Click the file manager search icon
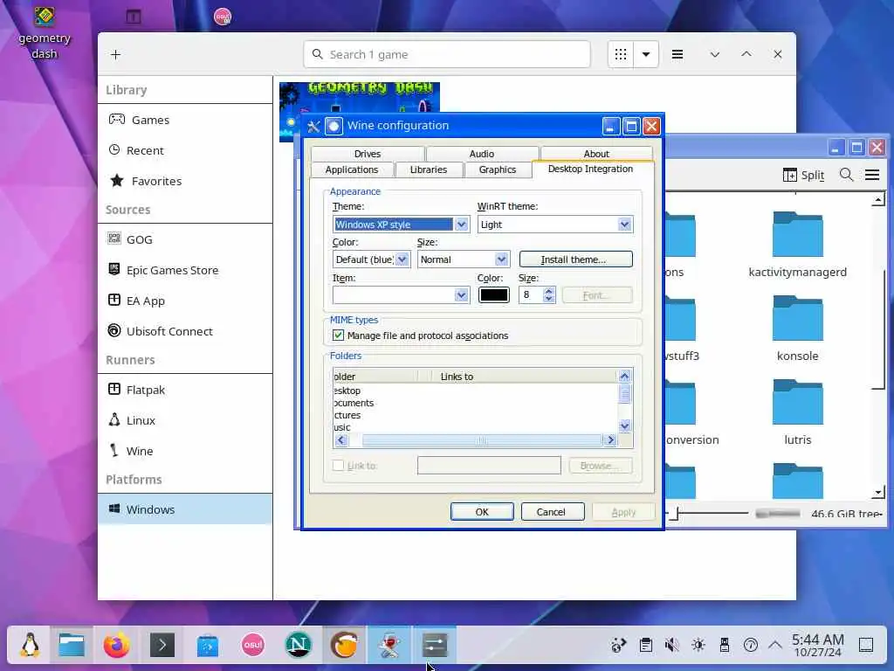894x671 pixels. (x=846, y=175)
